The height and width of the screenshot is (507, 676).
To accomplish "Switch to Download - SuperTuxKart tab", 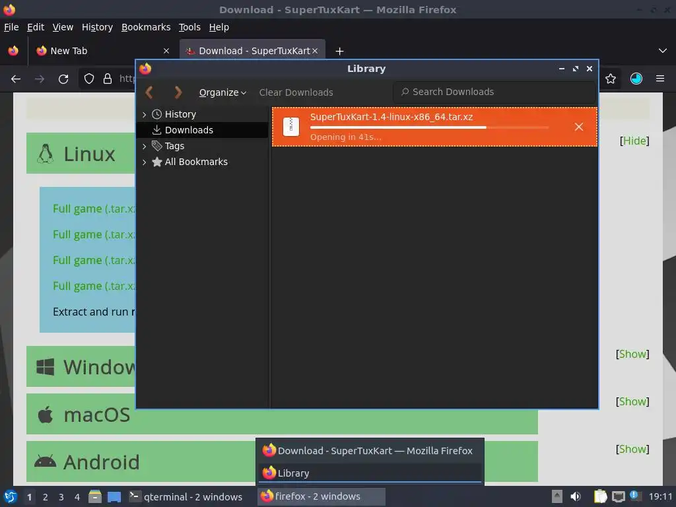I will [x=252, y=51].
